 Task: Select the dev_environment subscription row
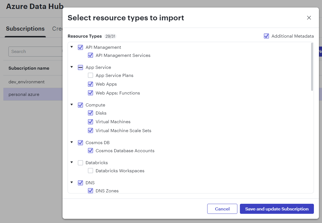tap(33, 82)
